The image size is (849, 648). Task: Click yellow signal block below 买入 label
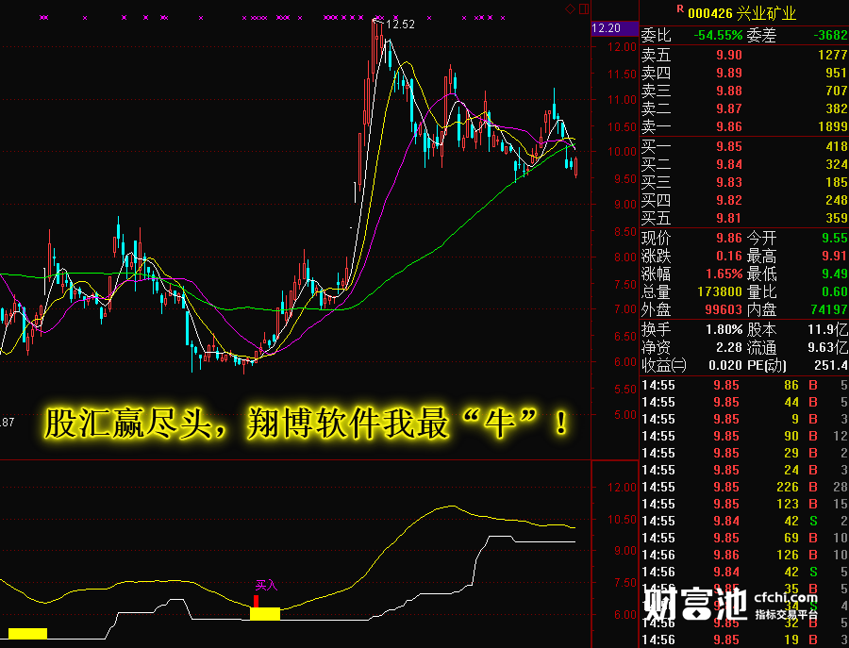(265, 613)
